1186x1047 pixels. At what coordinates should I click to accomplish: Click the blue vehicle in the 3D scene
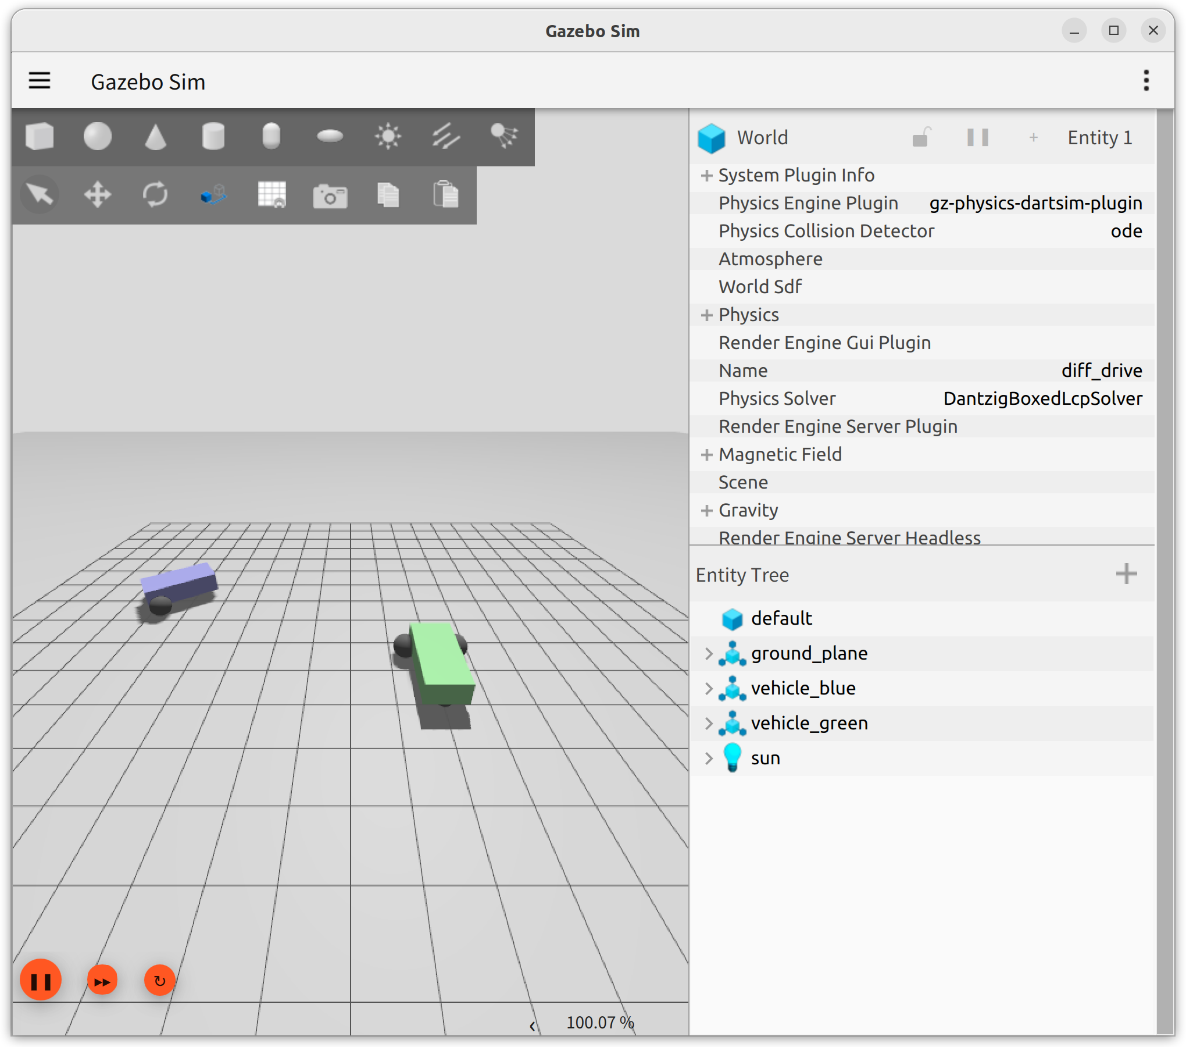point(178,587)
